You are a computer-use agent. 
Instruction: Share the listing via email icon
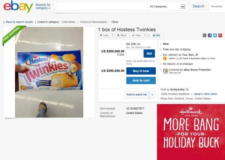[x=205, y=36]
